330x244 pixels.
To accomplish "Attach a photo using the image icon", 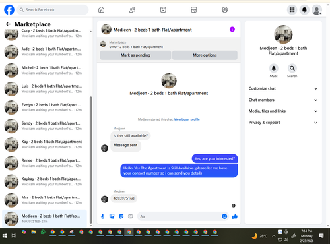I will coord(112,216).
